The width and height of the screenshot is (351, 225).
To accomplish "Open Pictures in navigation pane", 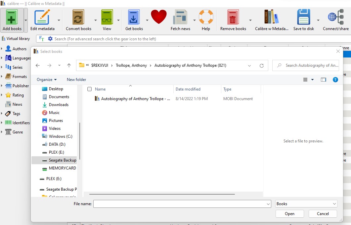I will pyautogui.click(x=56, y=121).
